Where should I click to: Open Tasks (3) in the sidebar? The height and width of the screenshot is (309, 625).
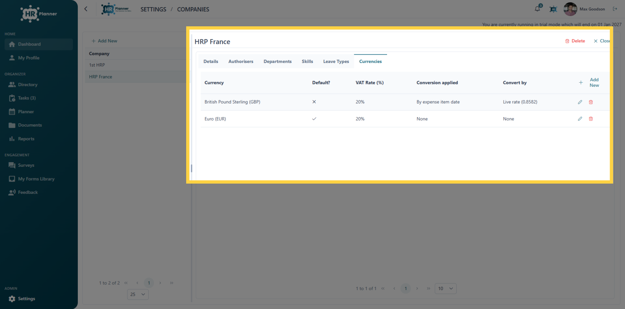pyautogui.click(x=39, y=98)
